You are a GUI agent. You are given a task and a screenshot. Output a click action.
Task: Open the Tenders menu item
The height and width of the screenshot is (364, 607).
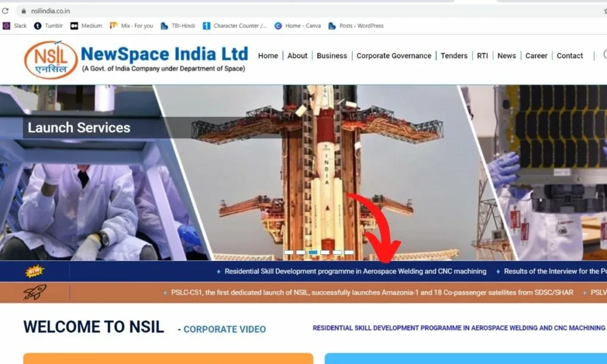[x=454, y=56]
